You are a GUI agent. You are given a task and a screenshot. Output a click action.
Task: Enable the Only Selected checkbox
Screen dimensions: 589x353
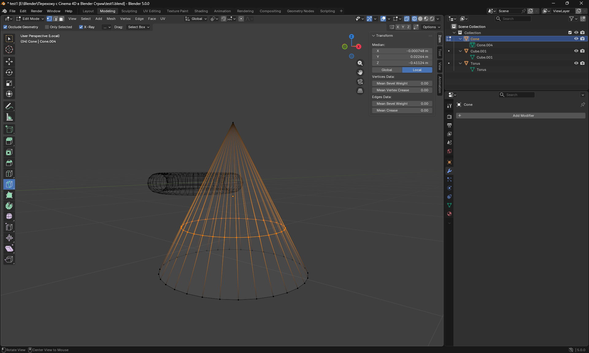coord(47,27)
